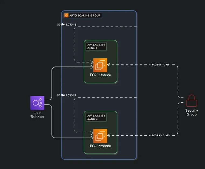Viewport: 205px width, 169px height.
Task: Click the purple Load Balancer icon
Action: tap(37, 103)
